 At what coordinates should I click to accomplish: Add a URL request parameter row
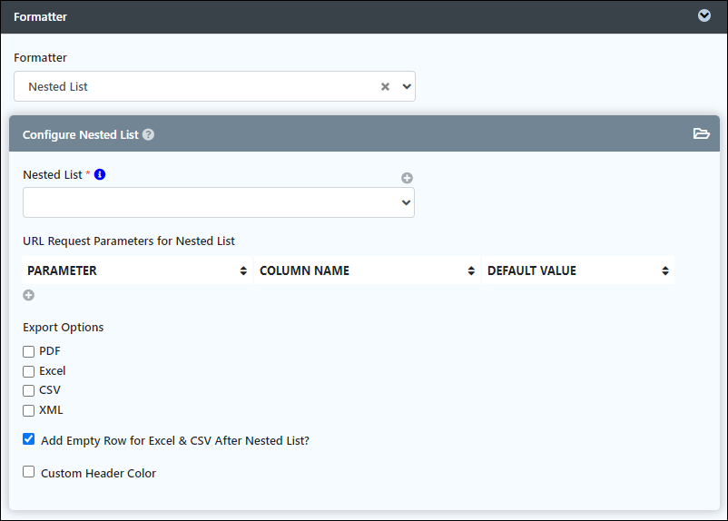point(29,295)
